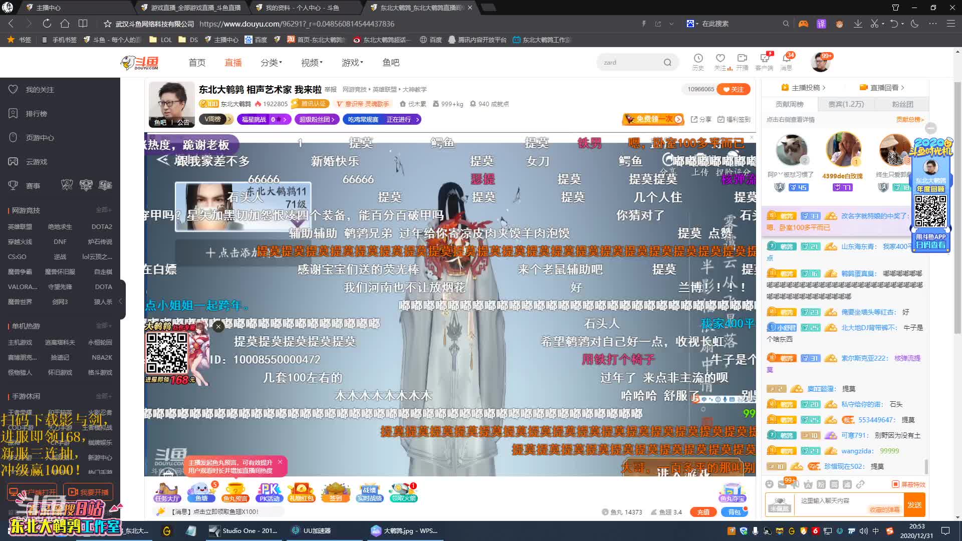
Task: Toggle the 屏蔽特效 block effects checkbox
Action: coord(895,484)
